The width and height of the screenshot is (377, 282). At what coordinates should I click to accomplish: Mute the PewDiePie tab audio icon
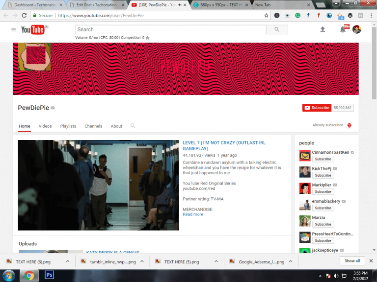[x=180, y=5]
